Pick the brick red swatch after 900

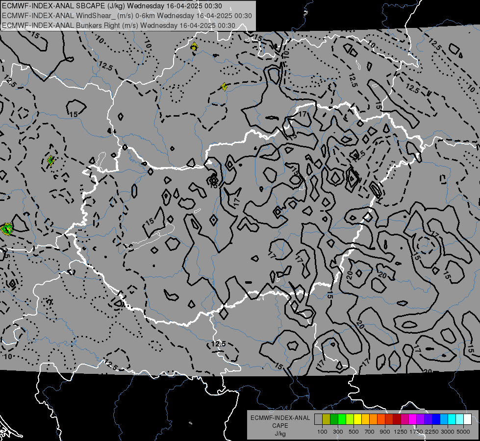[x=389, y=419]
